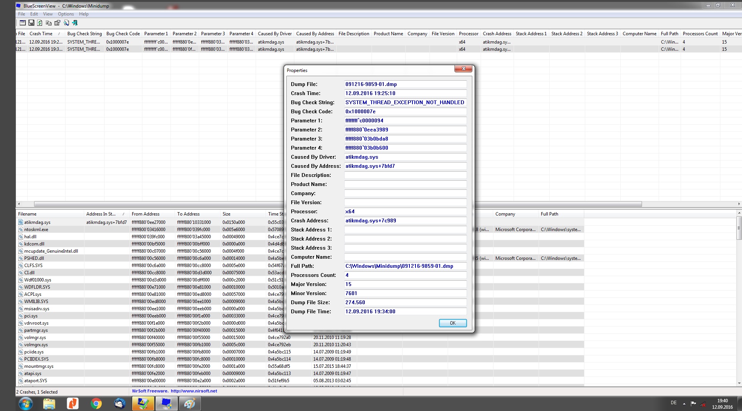Open Google Chrome from the taskbar
Image resolution: width=742 pixels, height=411 pixels.
click(x=96, y=403)
